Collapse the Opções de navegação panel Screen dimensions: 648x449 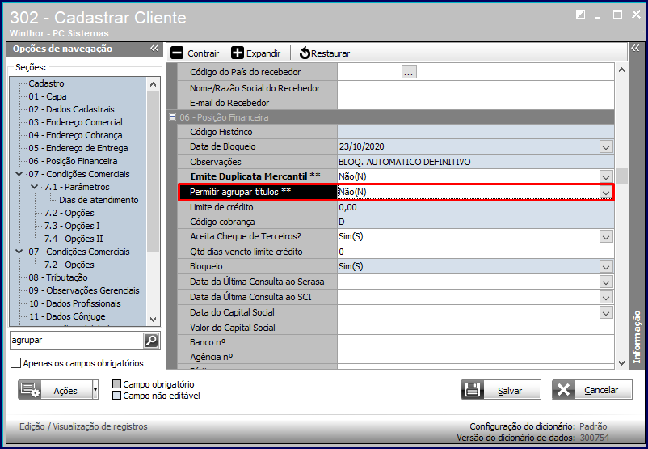(x=154, y=48)
